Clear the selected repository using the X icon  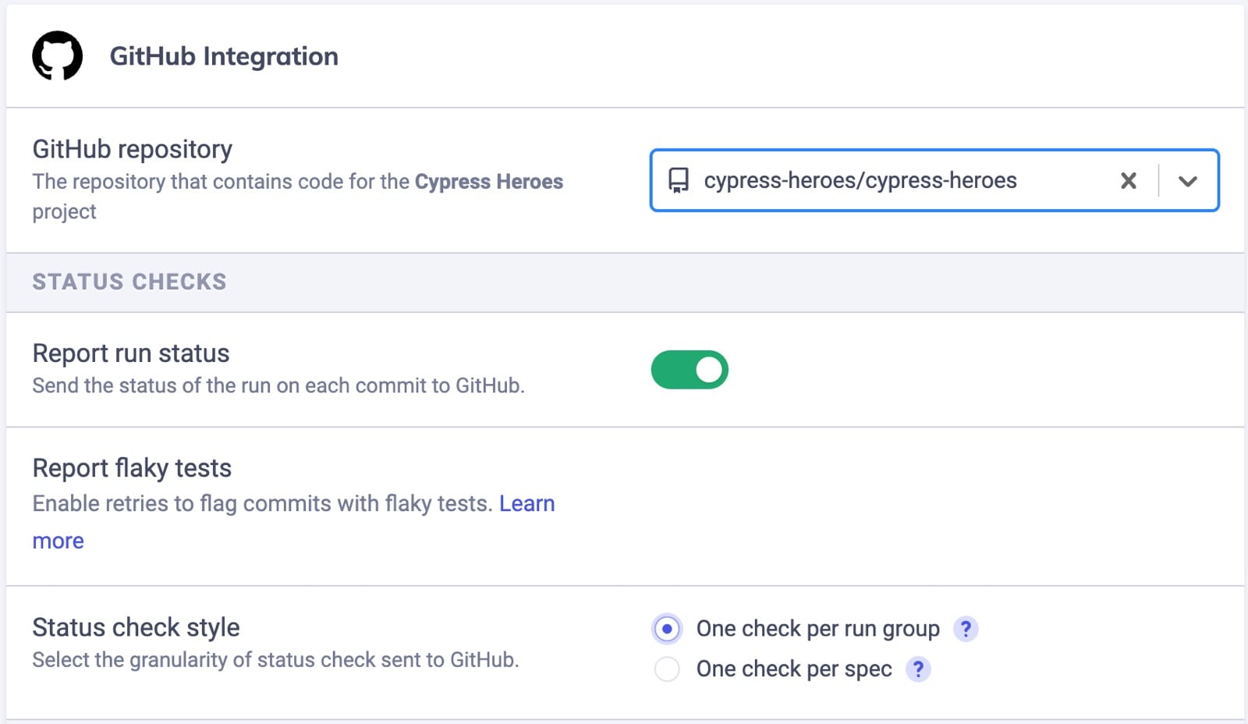(1128, 181)
